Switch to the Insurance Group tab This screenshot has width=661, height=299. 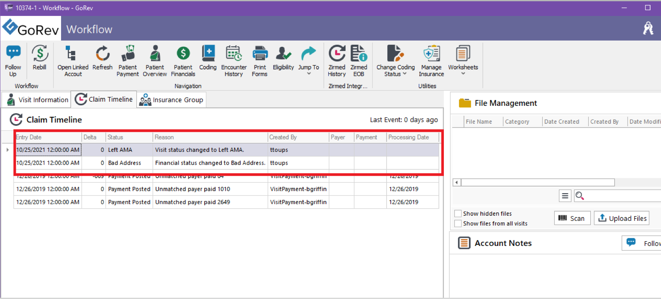172,100
